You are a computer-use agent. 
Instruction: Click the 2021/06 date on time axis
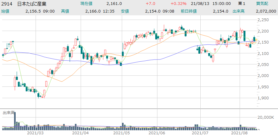157,133
